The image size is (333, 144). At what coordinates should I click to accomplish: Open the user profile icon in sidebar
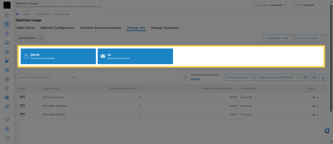pyautogui.click(x=7, y=128)
